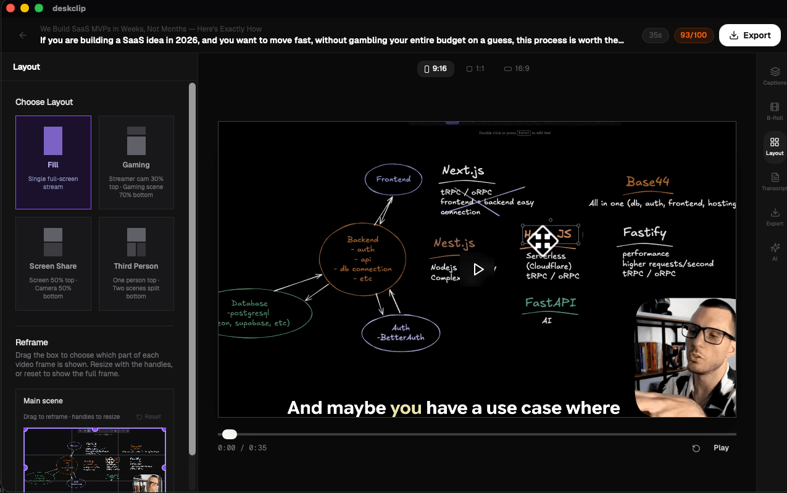
Task: Click the clip title text in header
Action: pos(332,40)
